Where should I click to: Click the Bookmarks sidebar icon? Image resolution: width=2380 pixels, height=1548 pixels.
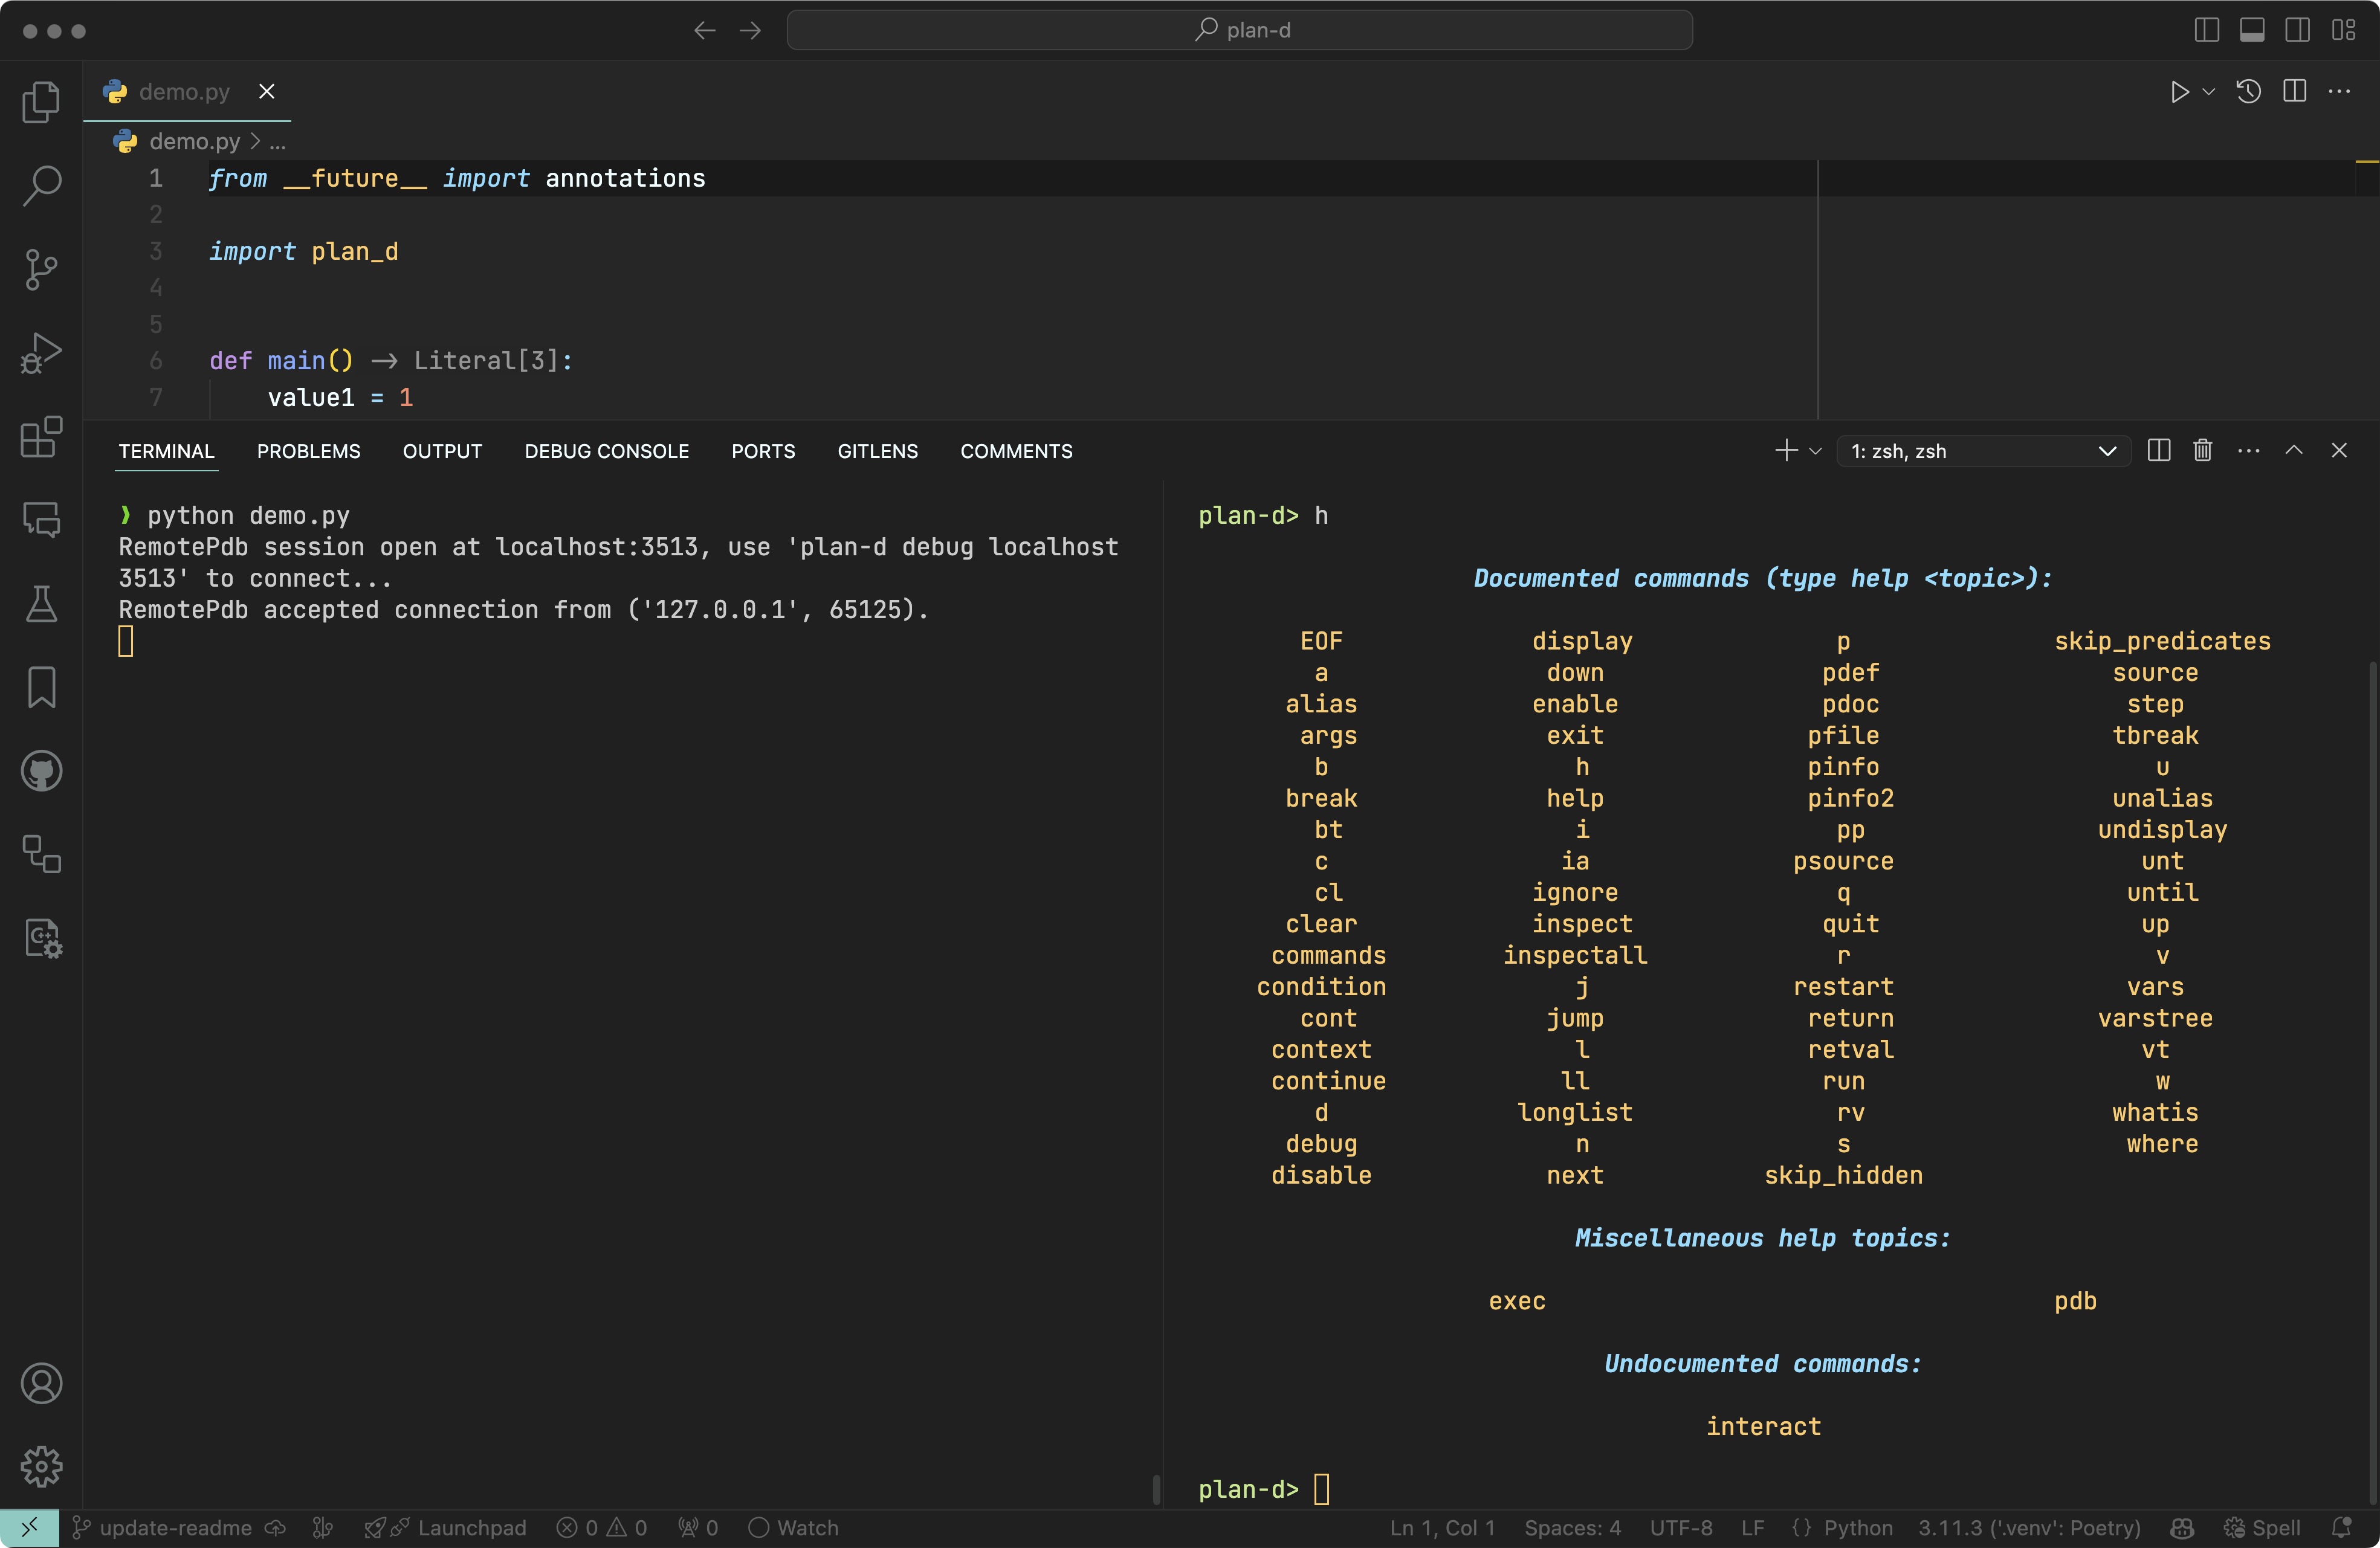pos(41,688)
